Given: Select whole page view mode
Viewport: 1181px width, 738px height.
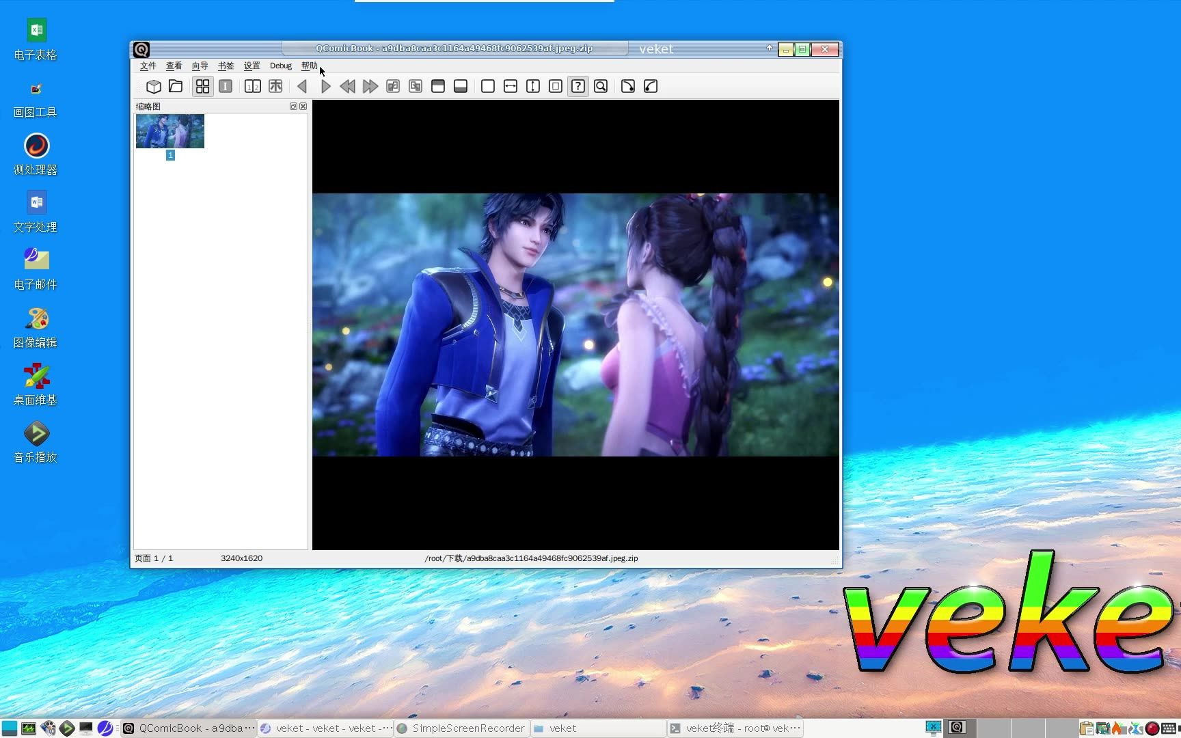Looking at the screenshot, I should [556, 86].
